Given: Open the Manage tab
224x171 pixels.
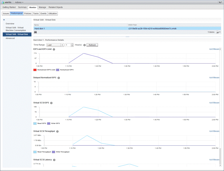Looking at the screenshot, I should [42, 7].
